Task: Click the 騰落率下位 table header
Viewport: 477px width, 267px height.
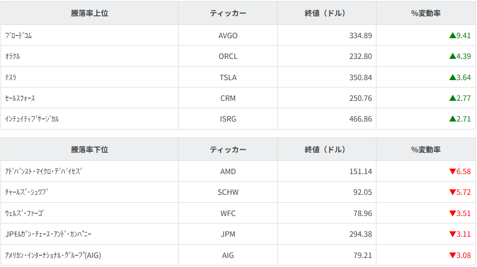Action: point(89,150)
